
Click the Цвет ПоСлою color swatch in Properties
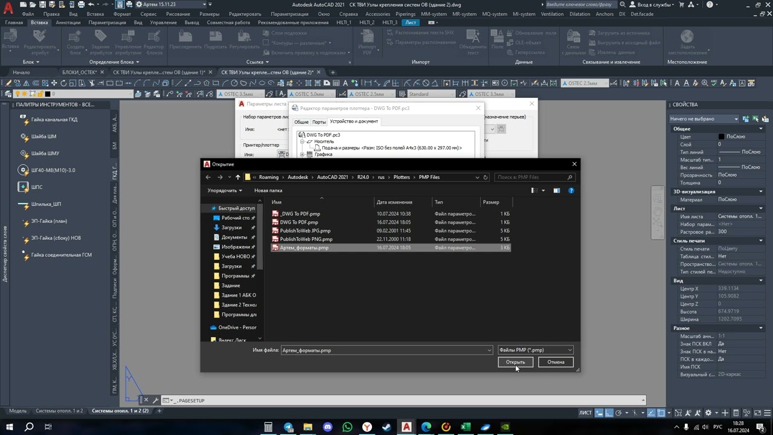(x=721, y=137)
